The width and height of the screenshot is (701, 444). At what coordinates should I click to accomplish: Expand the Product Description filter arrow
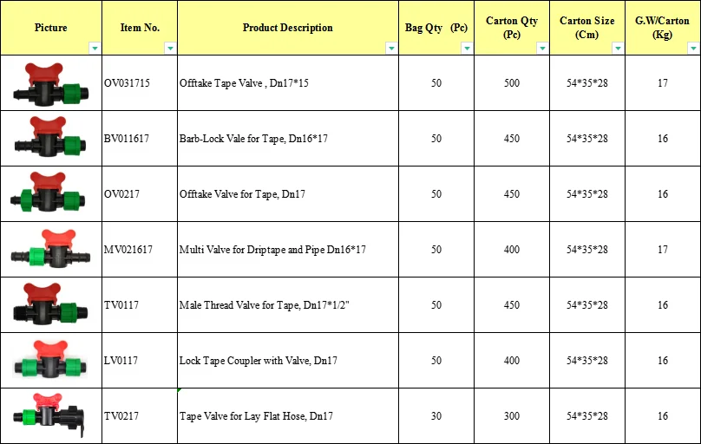[x=391, y=49]
